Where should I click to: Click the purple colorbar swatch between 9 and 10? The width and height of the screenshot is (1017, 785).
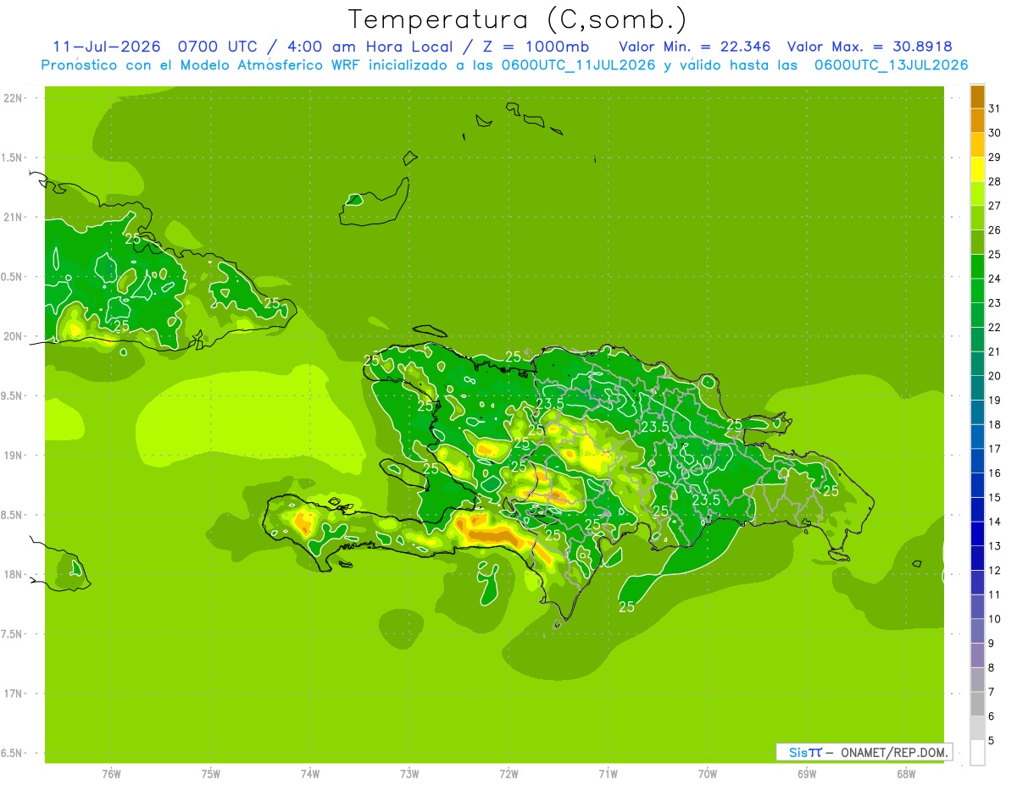pyautogui.click(x=977, y=656)
